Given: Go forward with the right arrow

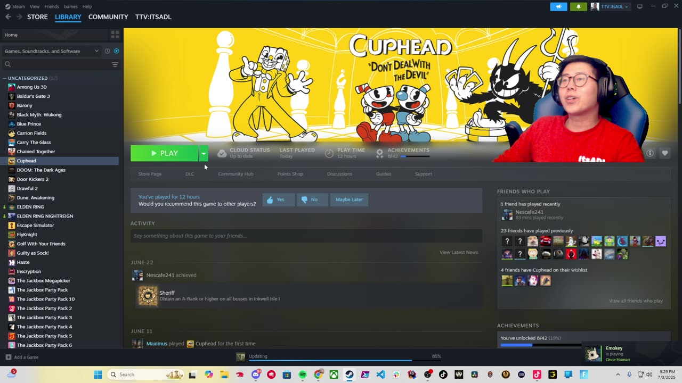Looking at the screenshot, I should 19,17.
